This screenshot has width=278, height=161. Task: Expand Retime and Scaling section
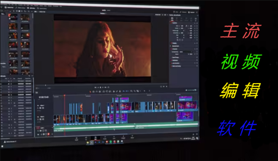click(177, 66)
